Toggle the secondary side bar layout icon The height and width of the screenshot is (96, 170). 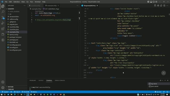coord(154,2)
